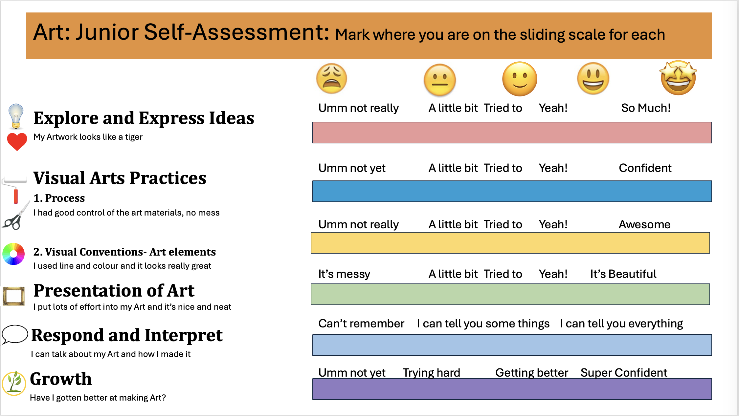Select the Respond and Interpret heading

coord(127,335)
